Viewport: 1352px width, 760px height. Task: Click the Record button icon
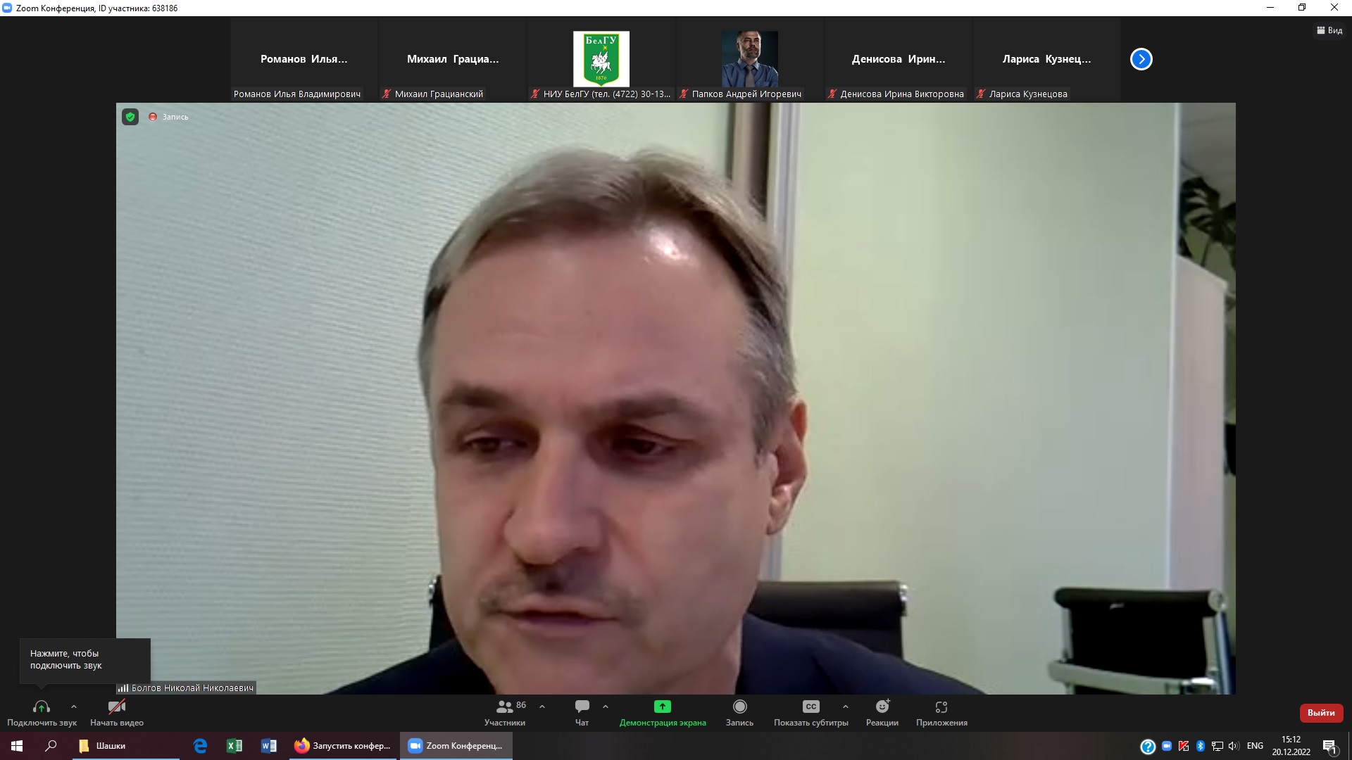(739, 707)
